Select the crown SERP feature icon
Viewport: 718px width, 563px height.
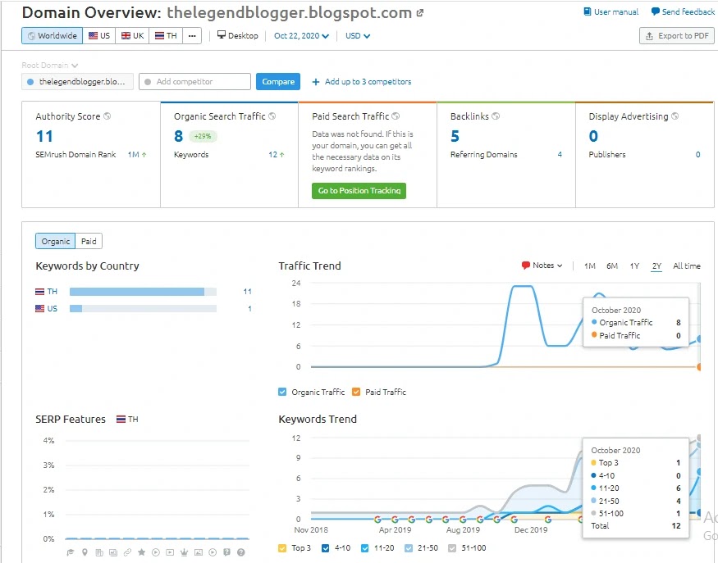click(x=184, y=552)
